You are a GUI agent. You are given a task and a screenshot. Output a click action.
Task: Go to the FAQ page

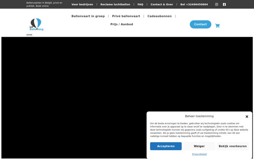click(x=140, y=4)
